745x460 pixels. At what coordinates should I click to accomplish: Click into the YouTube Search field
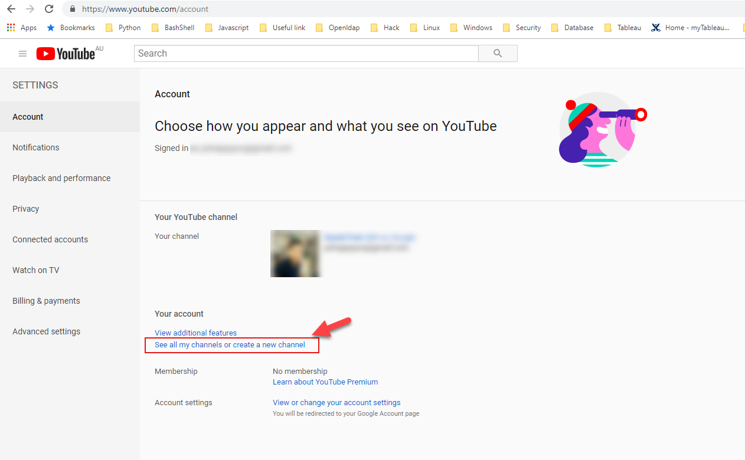coord(306,54)
